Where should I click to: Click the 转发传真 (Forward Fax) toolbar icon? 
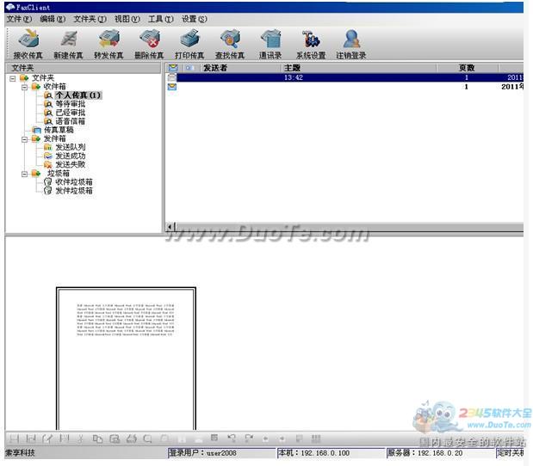[108, 43]
